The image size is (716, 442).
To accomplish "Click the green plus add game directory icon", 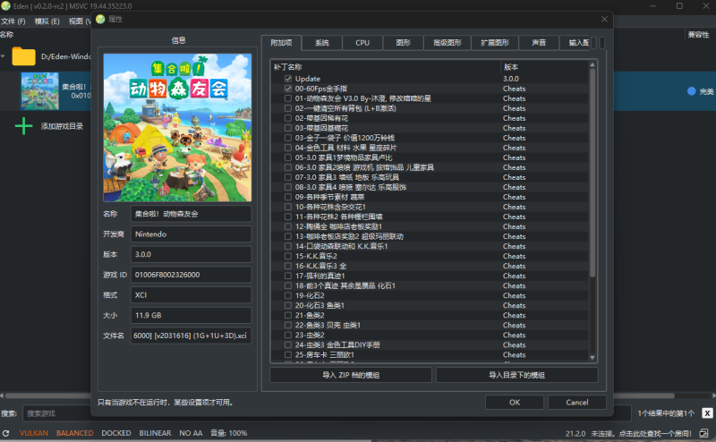I will click(x=24, y=126).
